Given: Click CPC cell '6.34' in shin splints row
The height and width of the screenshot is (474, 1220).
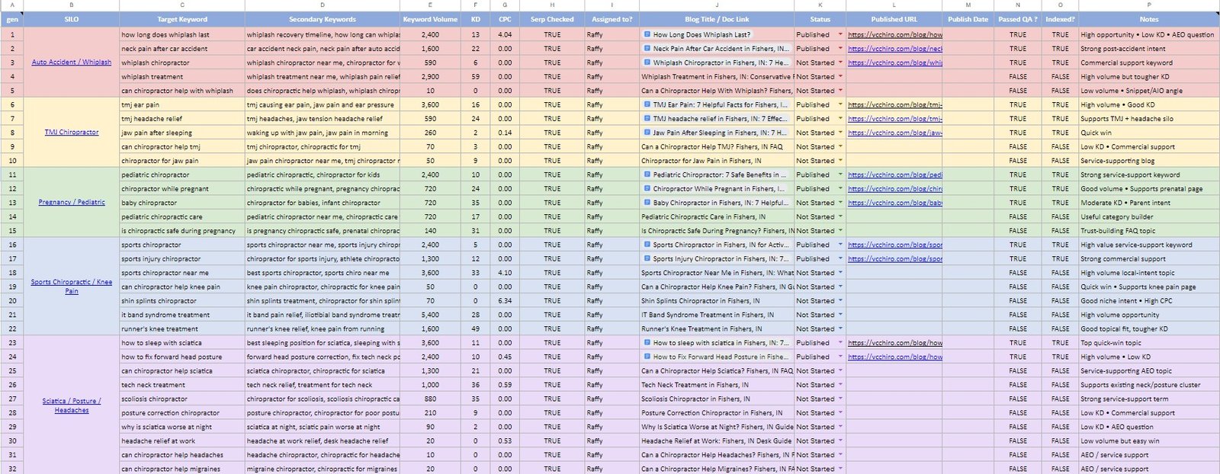Looking at the screenshot, I should point(505,301).
